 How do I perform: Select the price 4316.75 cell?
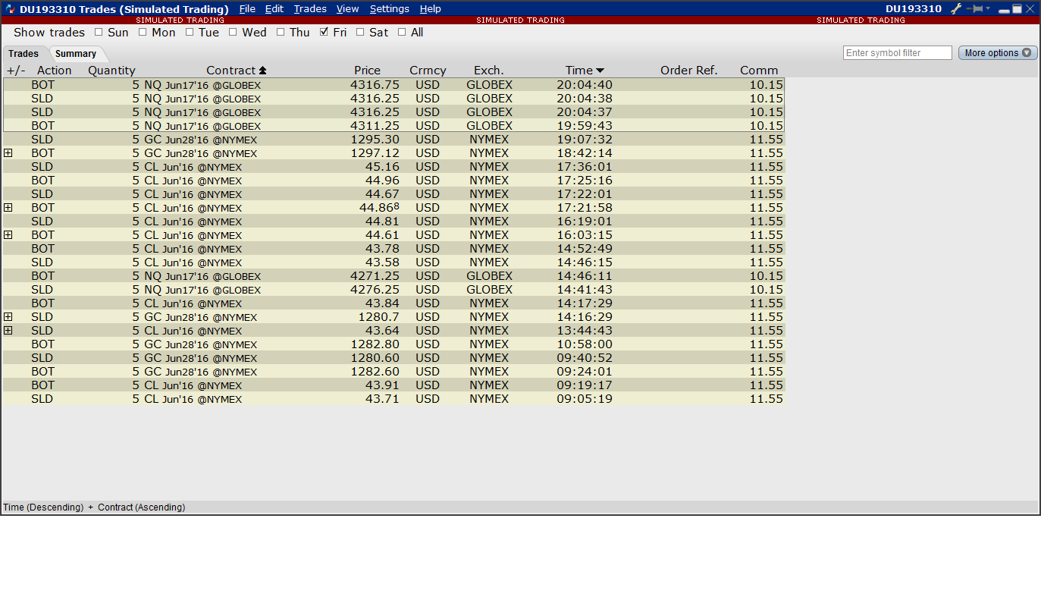click(375, 85)
